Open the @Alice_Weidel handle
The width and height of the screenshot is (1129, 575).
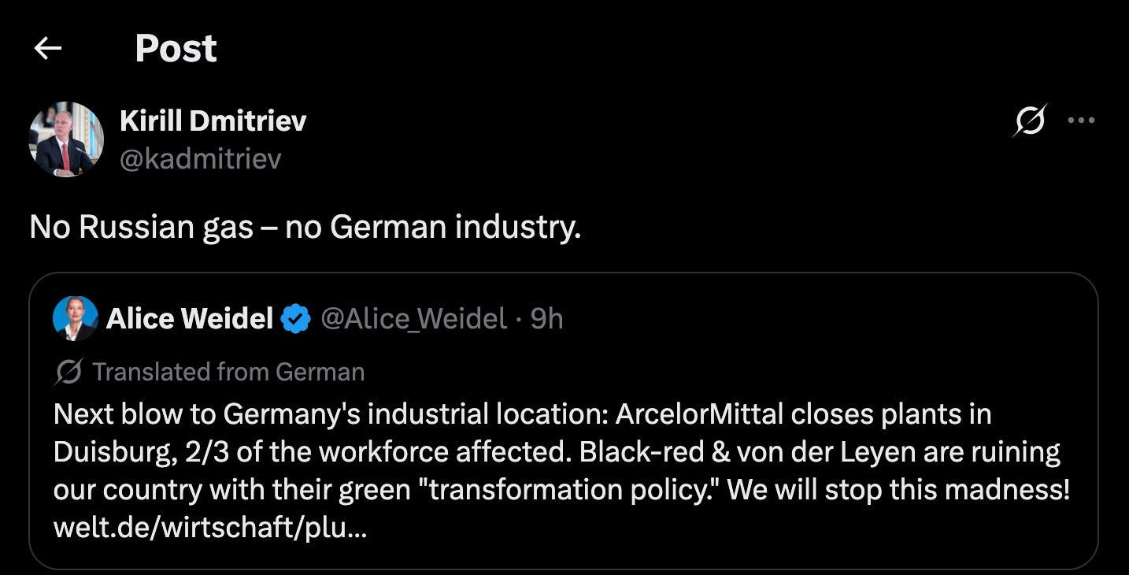[413, 319]
